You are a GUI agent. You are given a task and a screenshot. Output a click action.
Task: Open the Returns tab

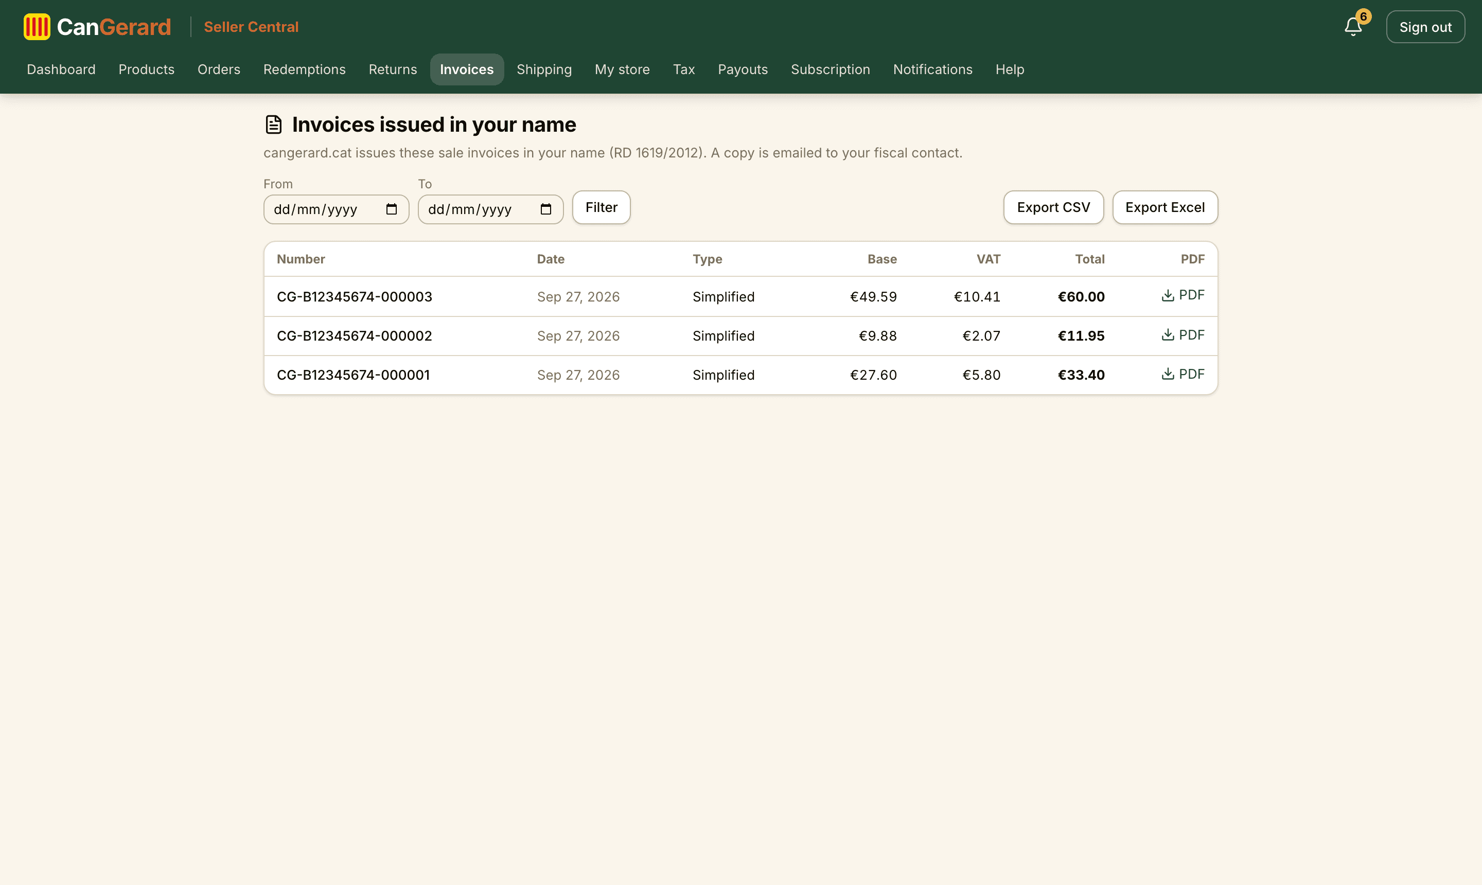[393, 69]
